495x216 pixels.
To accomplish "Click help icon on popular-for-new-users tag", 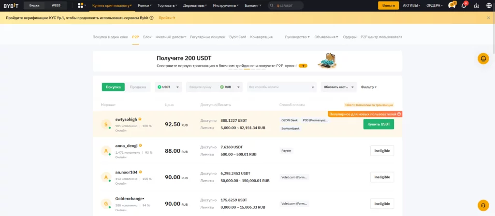I will click(x=399, y=114).
